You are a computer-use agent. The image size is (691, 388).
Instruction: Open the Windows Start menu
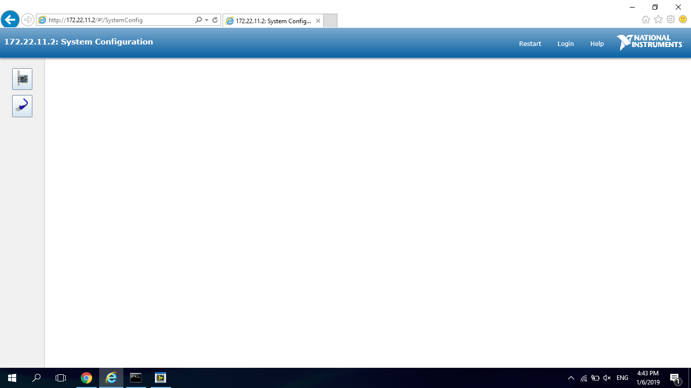12,378
